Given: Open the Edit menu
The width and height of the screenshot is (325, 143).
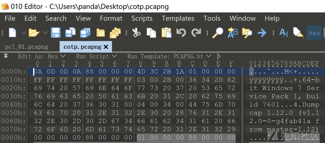Looking at the screenshot, I should click(30, 18).
